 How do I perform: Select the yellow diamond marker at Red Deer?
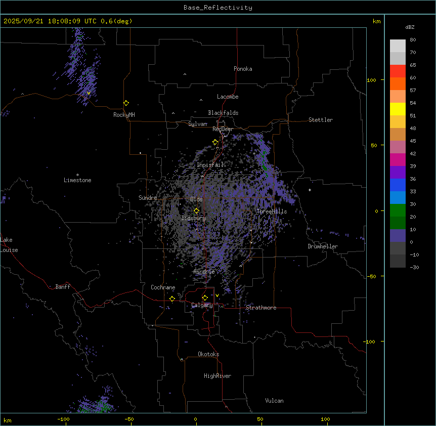(x=215, y=142)
